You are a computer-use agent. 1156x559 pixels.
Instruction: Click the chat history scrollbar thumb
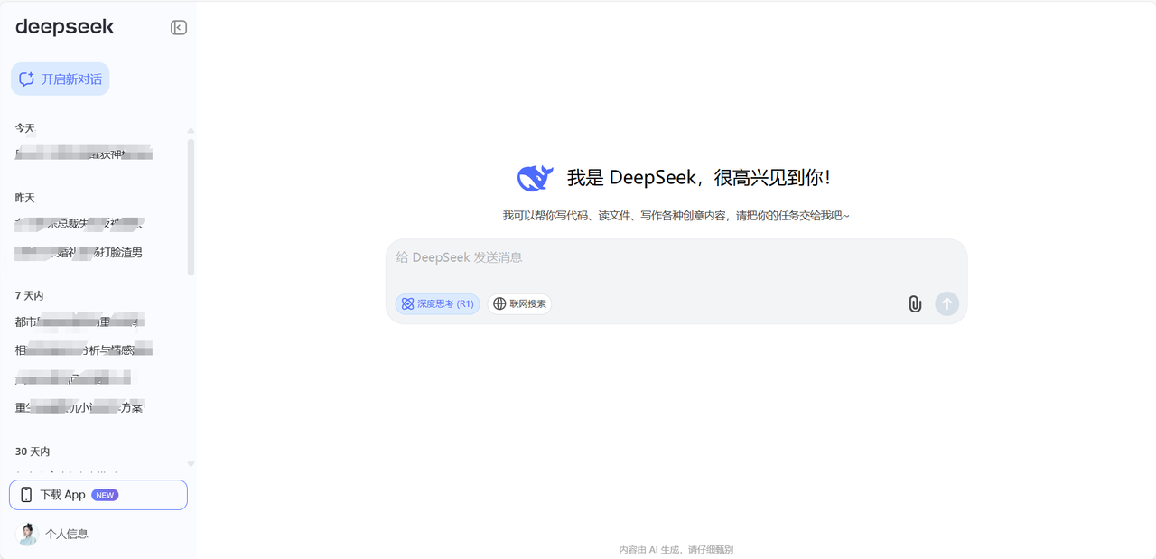[x=191, y=207]
